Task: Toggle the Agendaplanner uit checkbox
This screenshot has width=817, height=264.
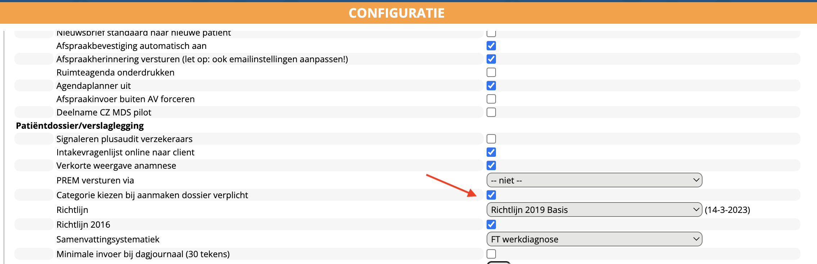Action: click(491, 86)
